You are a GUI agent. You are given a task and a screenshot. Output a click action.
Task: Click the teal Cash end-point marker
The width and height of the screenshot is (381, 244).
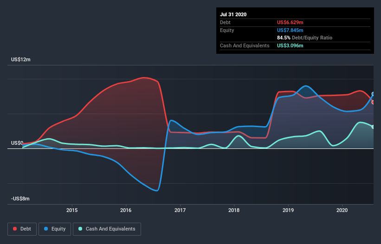pyautogui.click(x=373, y=127)
